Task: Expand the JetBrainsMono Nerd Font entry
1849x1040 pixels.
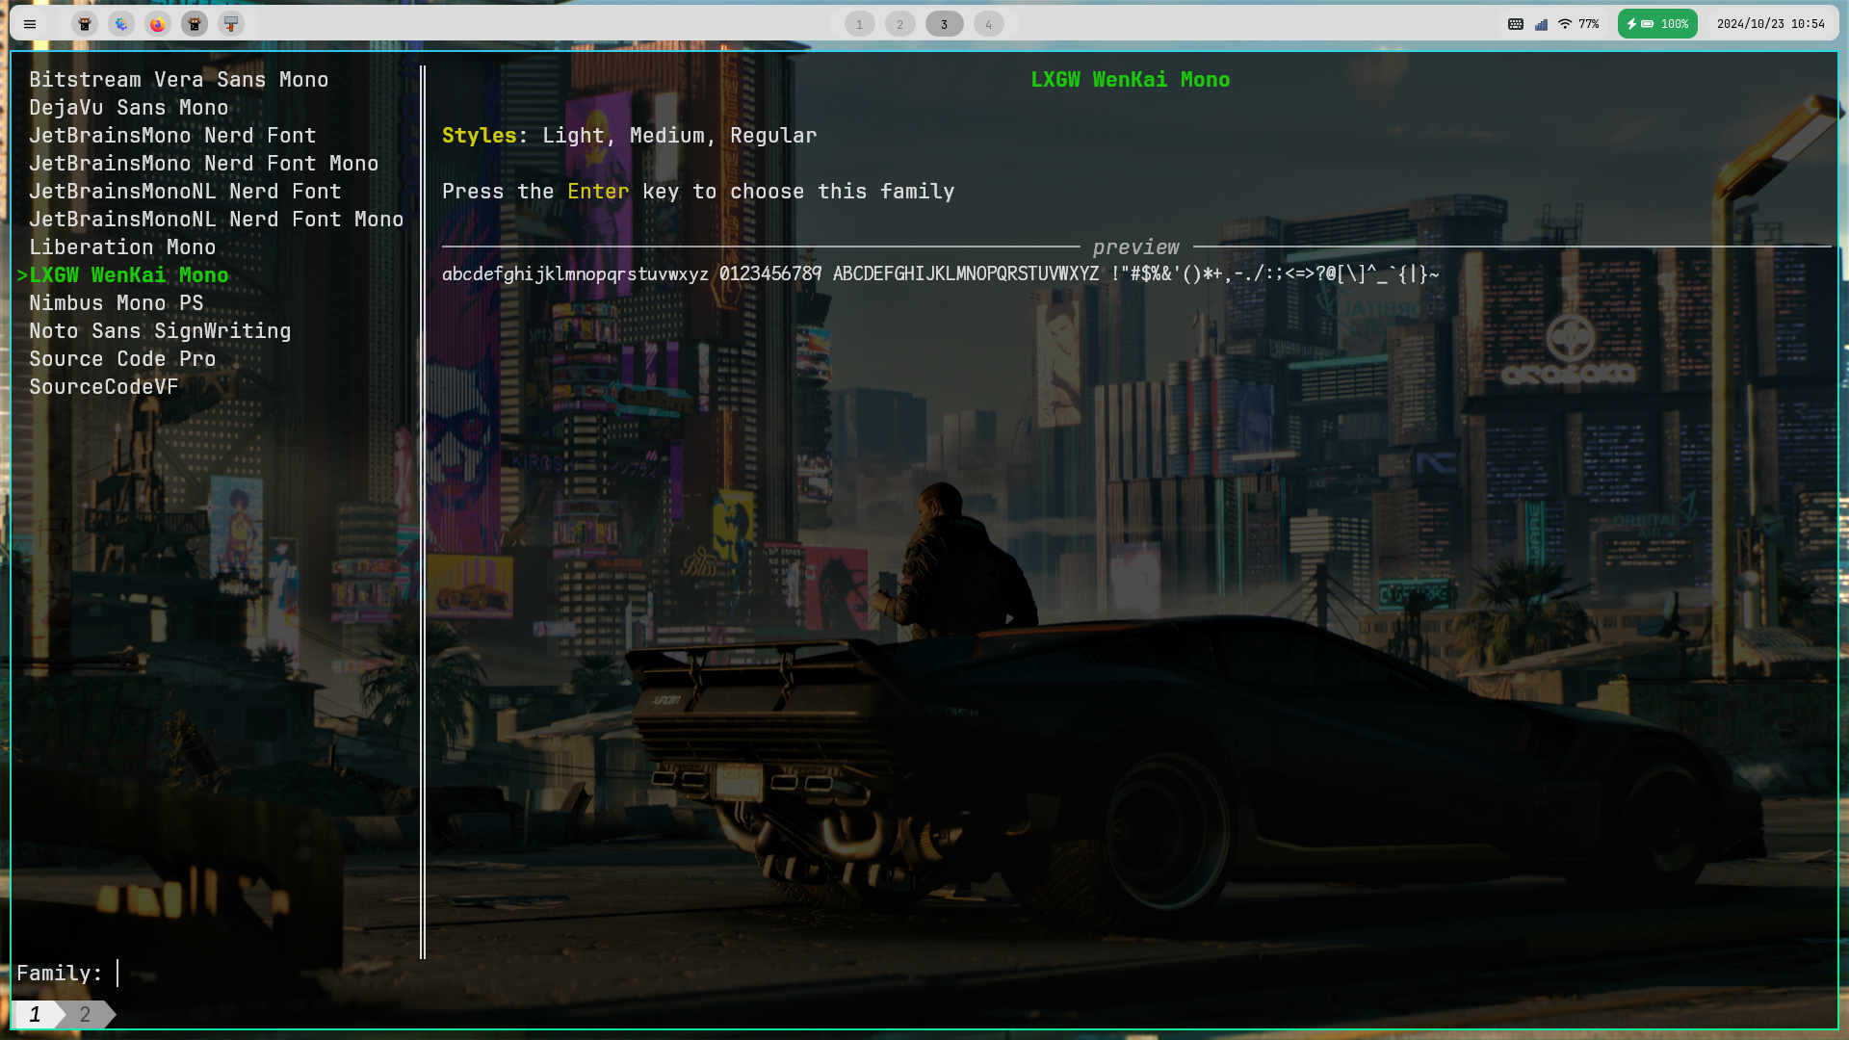Action: coord(172,136)
